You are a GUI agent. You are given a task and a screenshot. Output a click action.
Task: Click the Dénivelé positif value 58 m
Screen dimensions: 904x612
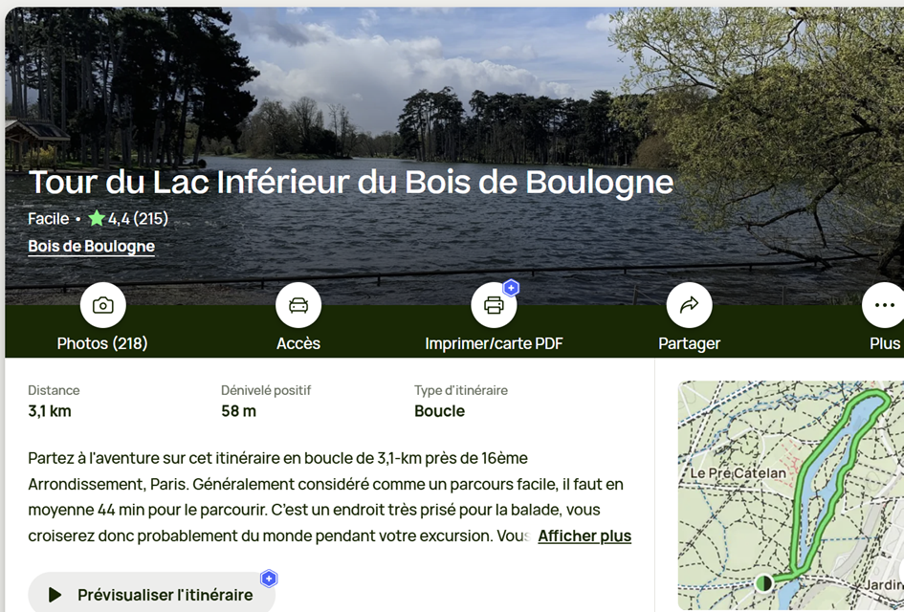(238, 411)
